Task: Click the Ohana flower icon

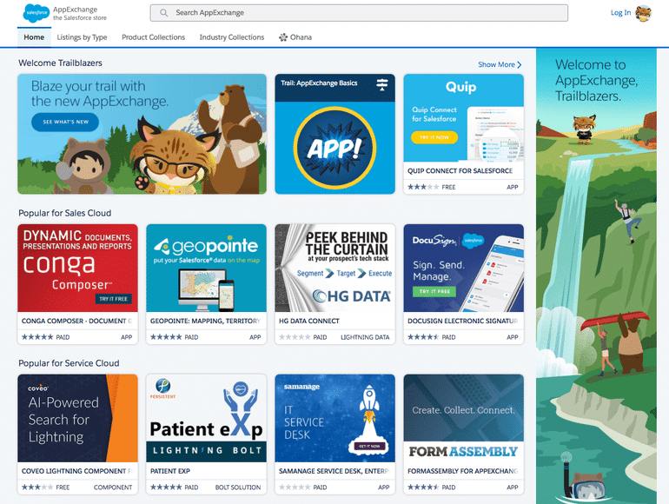Action: [283, 37]
